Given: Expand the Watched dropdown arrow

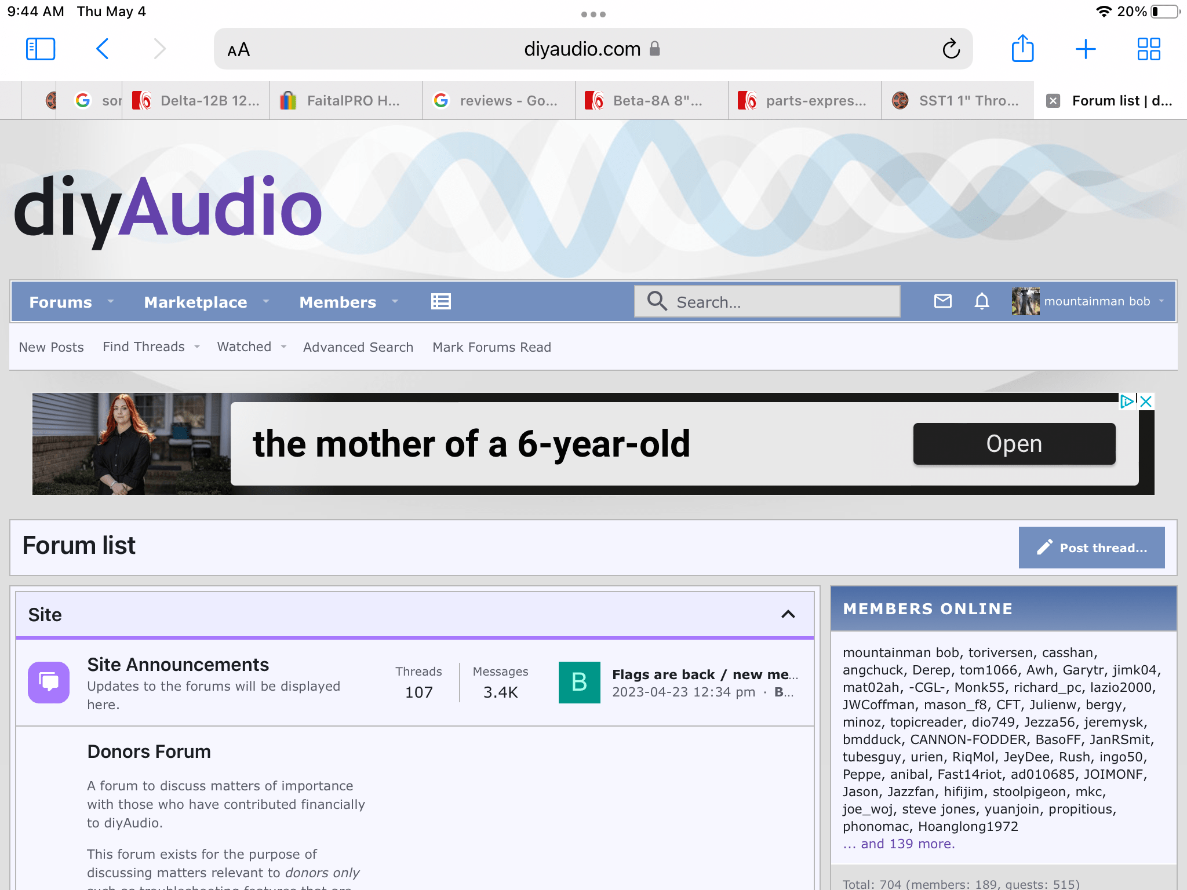Looking at the screenshot, I should (x=283, y=346).
